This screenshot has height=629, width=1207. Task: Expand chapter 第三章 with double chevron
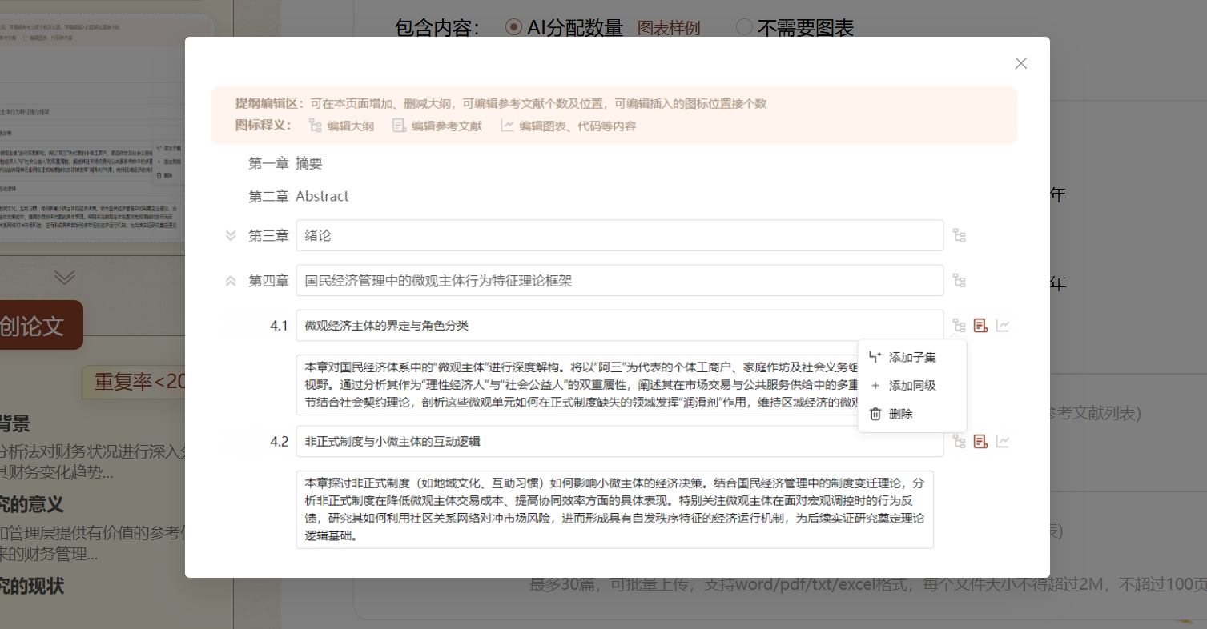(231, 235)
